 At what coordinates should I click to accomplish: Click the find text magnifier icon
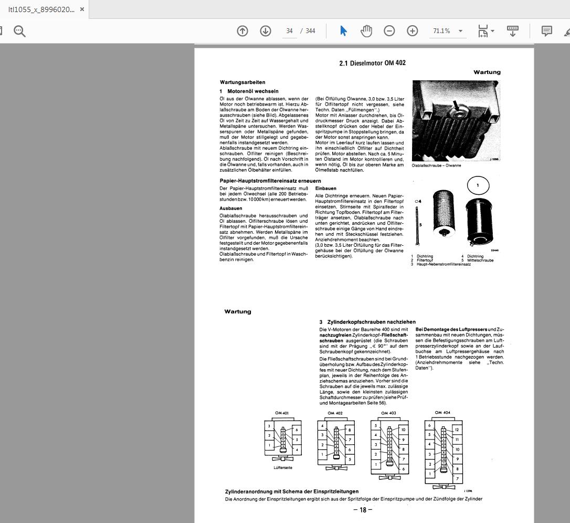[x=19, y=32]
